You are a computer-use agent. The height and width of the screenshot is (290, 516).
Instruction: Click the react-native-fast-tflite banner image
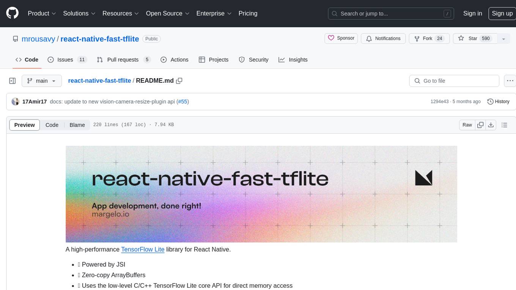(261, 194)
